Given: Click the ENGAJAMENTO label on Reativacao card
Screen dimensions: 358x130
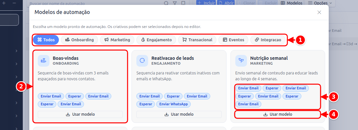Looking at the screenshot, I should coord(166,63).
